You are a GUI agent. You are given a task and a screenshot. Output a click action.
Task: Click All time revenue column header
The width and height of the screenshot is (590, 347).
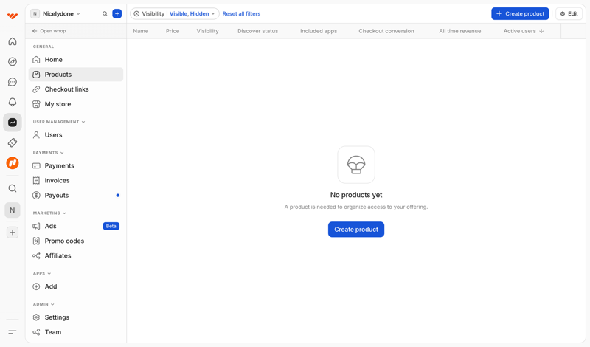459,31
